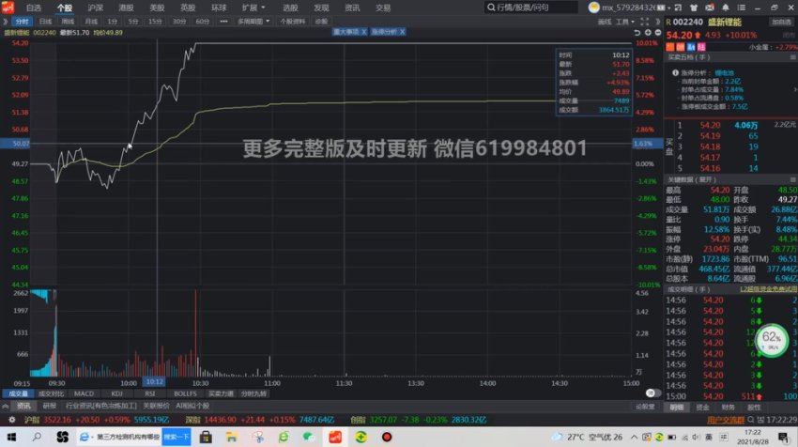Open Windows taskbar search icon
The image size is (798, 447).
tap(37, 438)
